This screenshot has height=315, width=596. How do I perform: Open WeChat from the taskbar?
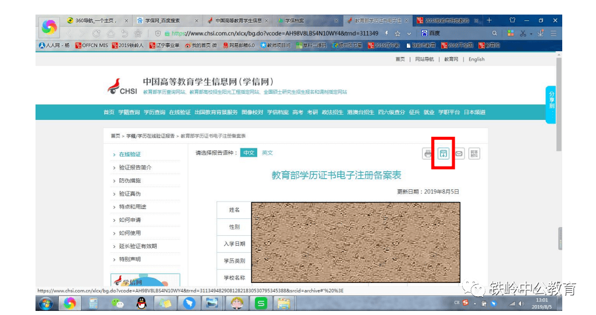click(118, 303)
